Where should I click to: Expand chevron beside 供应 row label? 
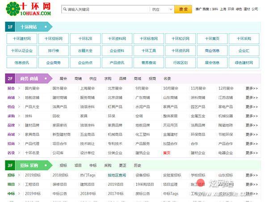click(19, 107)
